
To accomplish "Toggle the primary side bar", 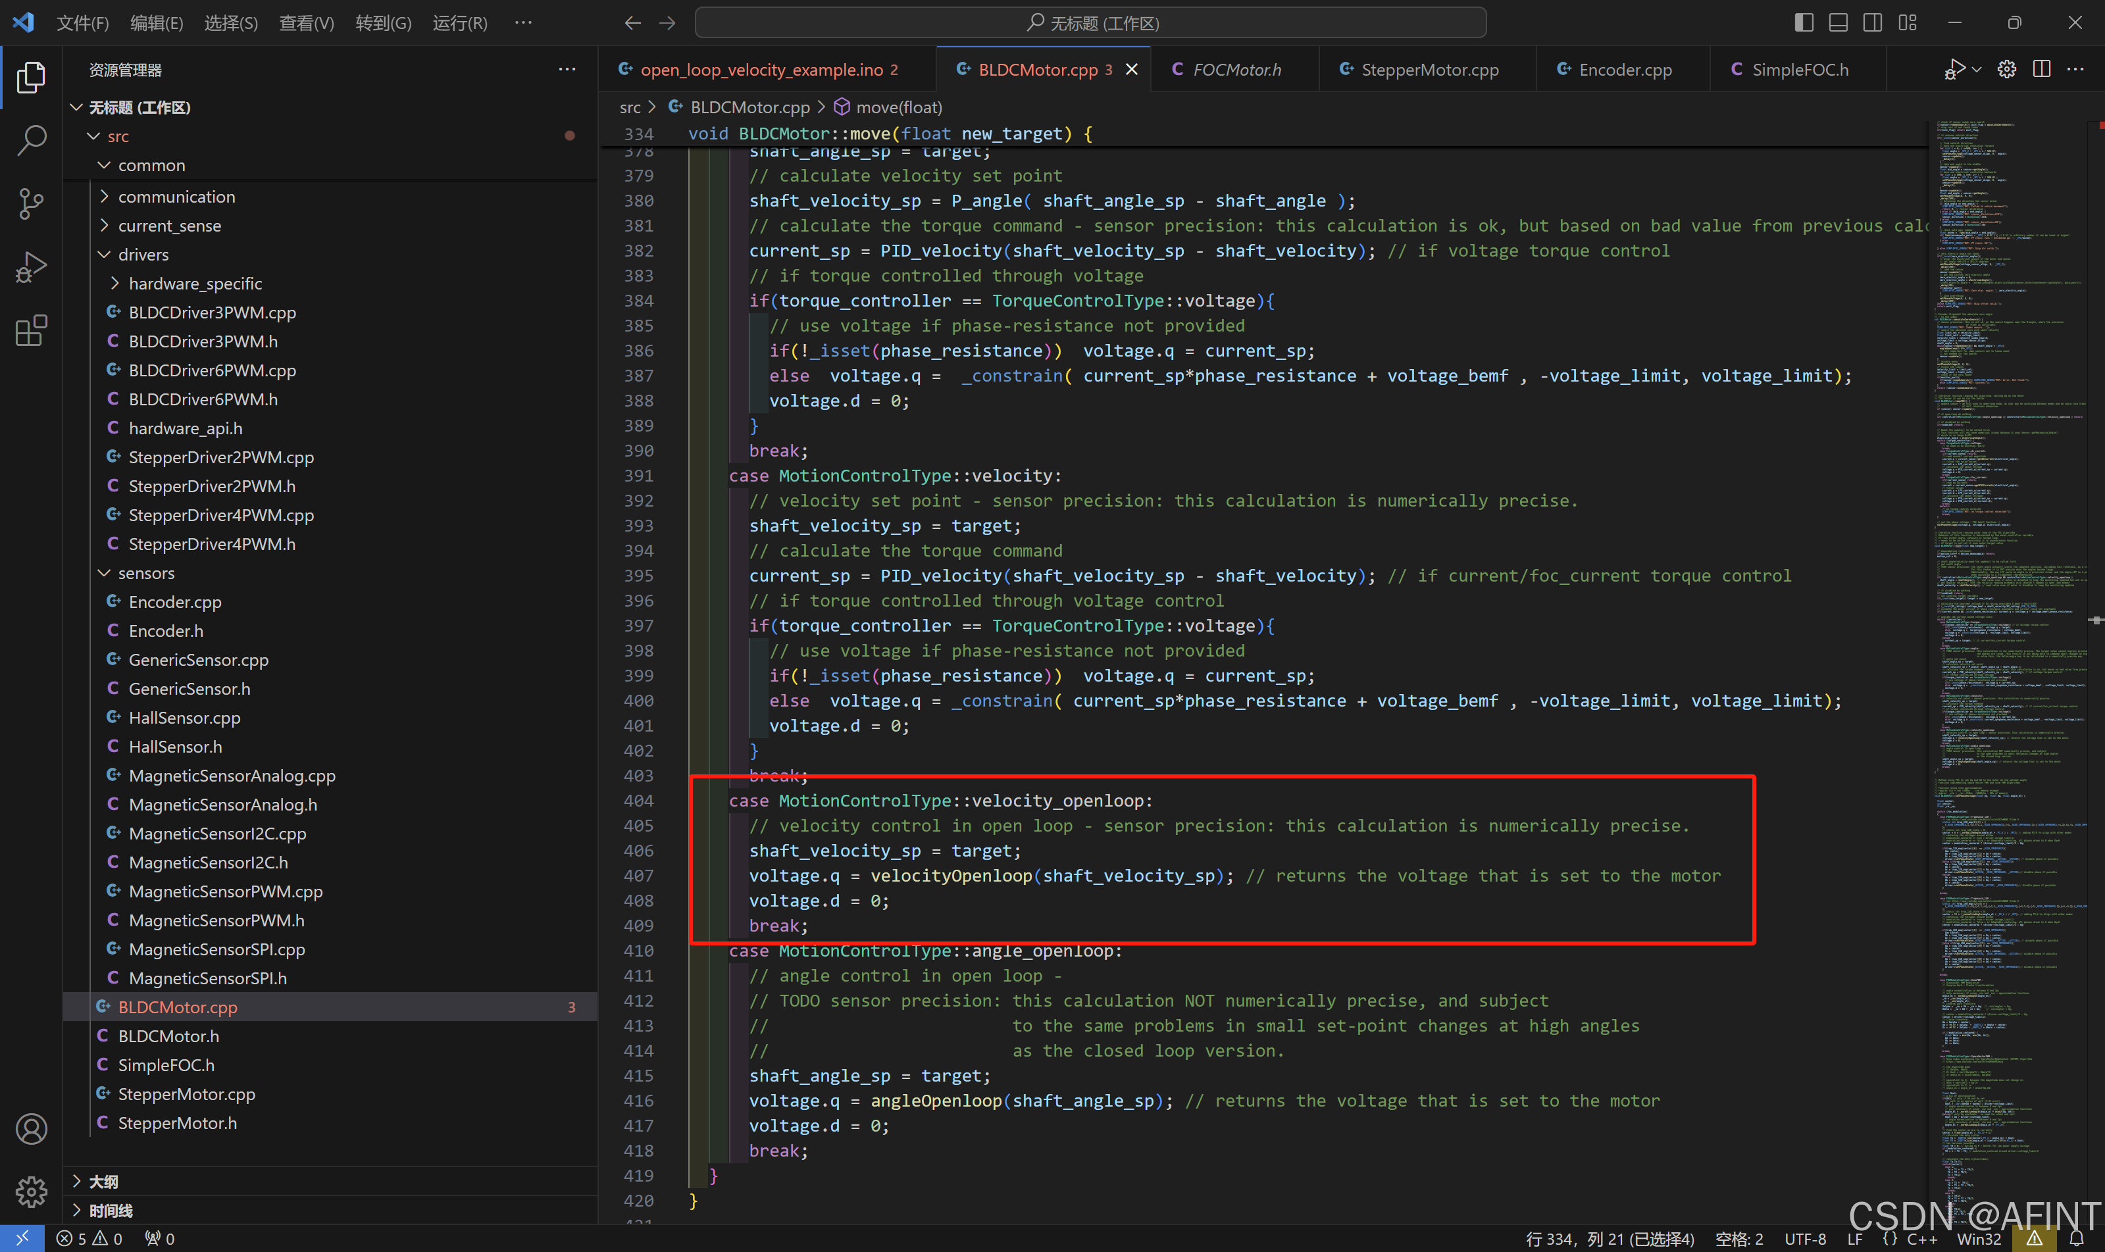I will (1804, 23).
